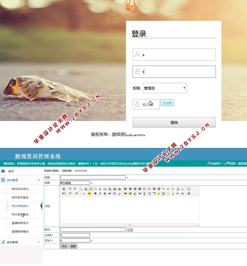Select 积分商城添加 menu item
Viewport: 247px width, 266px height.
[20, 206]
